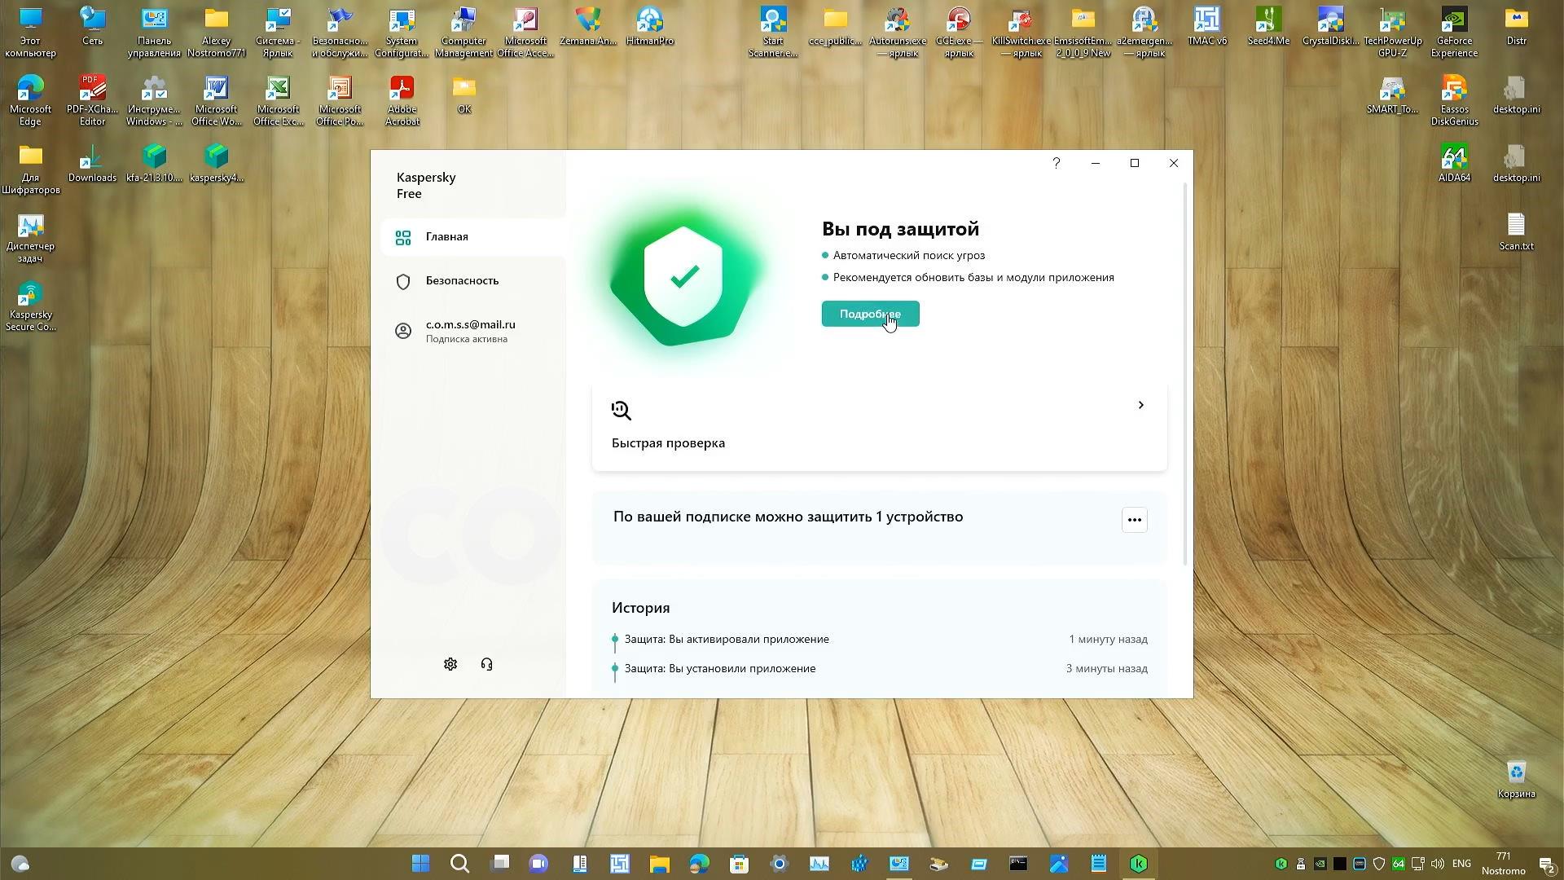
Task: Open the subscription three-dots menu
Action: (1134, 520)
